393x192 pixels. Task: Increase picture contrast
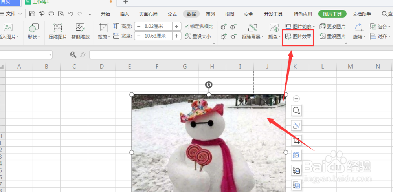point(224,27)
